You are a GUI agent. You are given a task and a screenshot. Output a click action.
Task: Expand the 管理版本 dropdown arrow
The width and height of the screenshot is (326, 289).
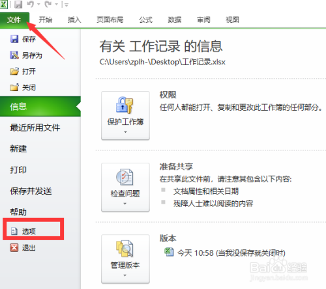(125, 275)
